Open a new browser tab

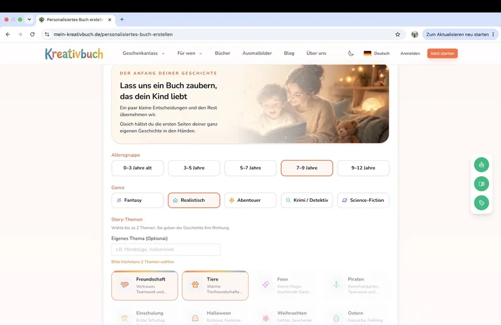(x=121, y=19)
